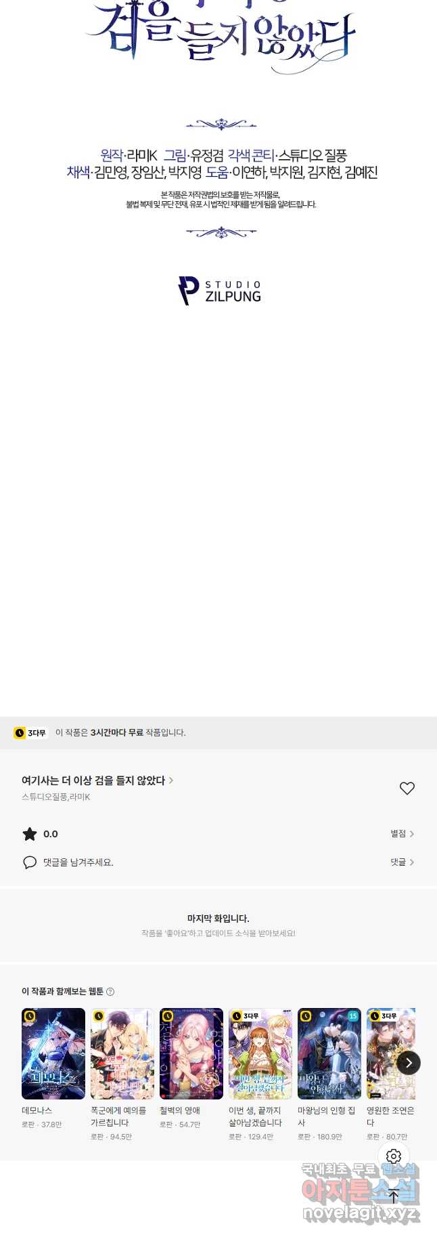Click author names 스튜디오질풍,라미K
Screen dimensions: 437x1239
(55, 797)
